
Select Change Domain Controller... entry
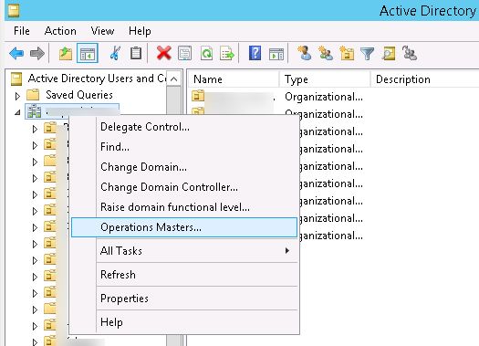point(184,187)
